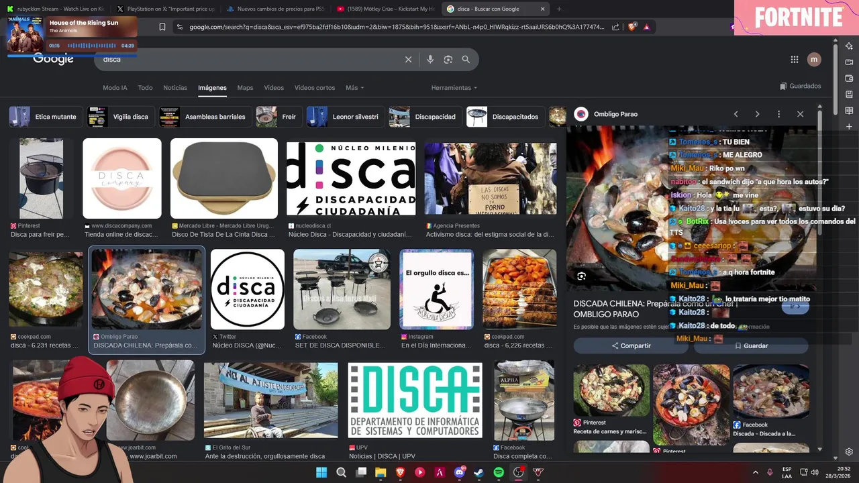Open the Guardados saved items link

(801, 87)
